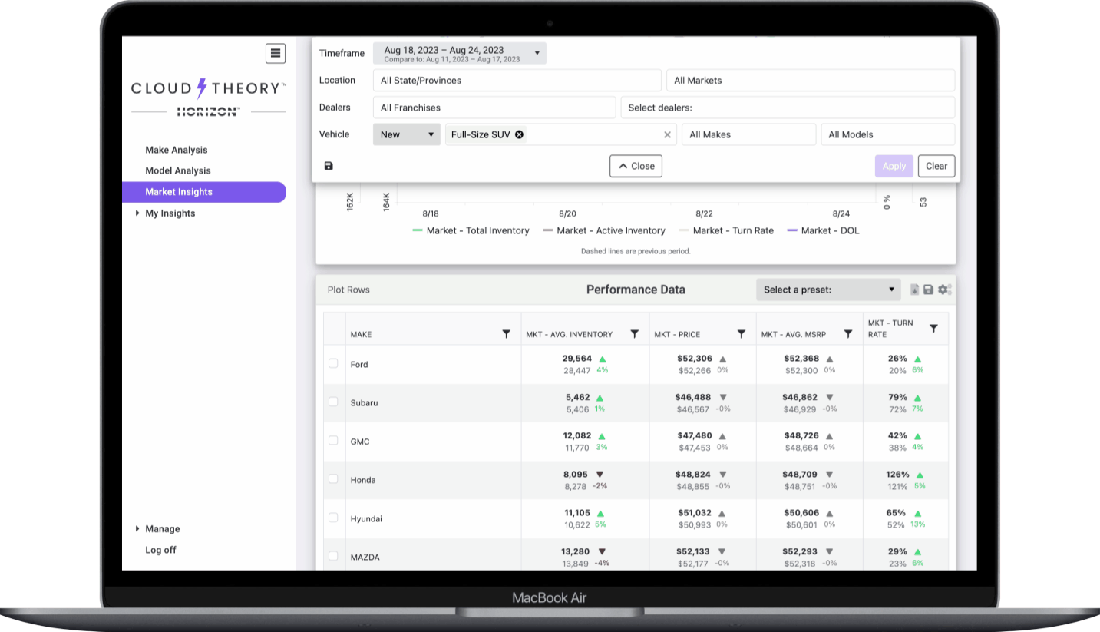Click the Clear button
The image size is (1100, 632).
pos(936,166)
